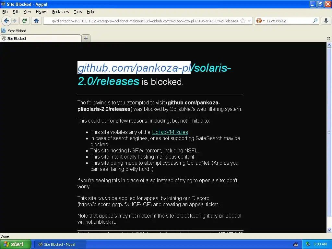
Task: Go back with the back arrow
Action: (6, 21)
